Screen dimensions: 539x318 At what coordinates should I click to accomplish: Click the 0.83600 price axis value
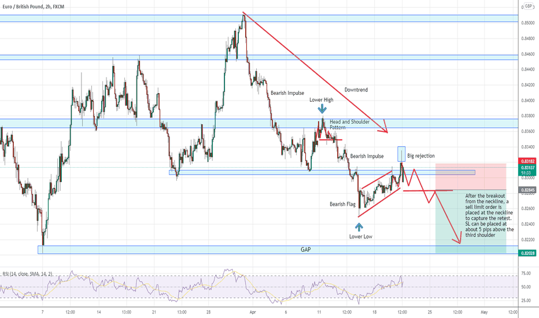click(x=527, y=131)
